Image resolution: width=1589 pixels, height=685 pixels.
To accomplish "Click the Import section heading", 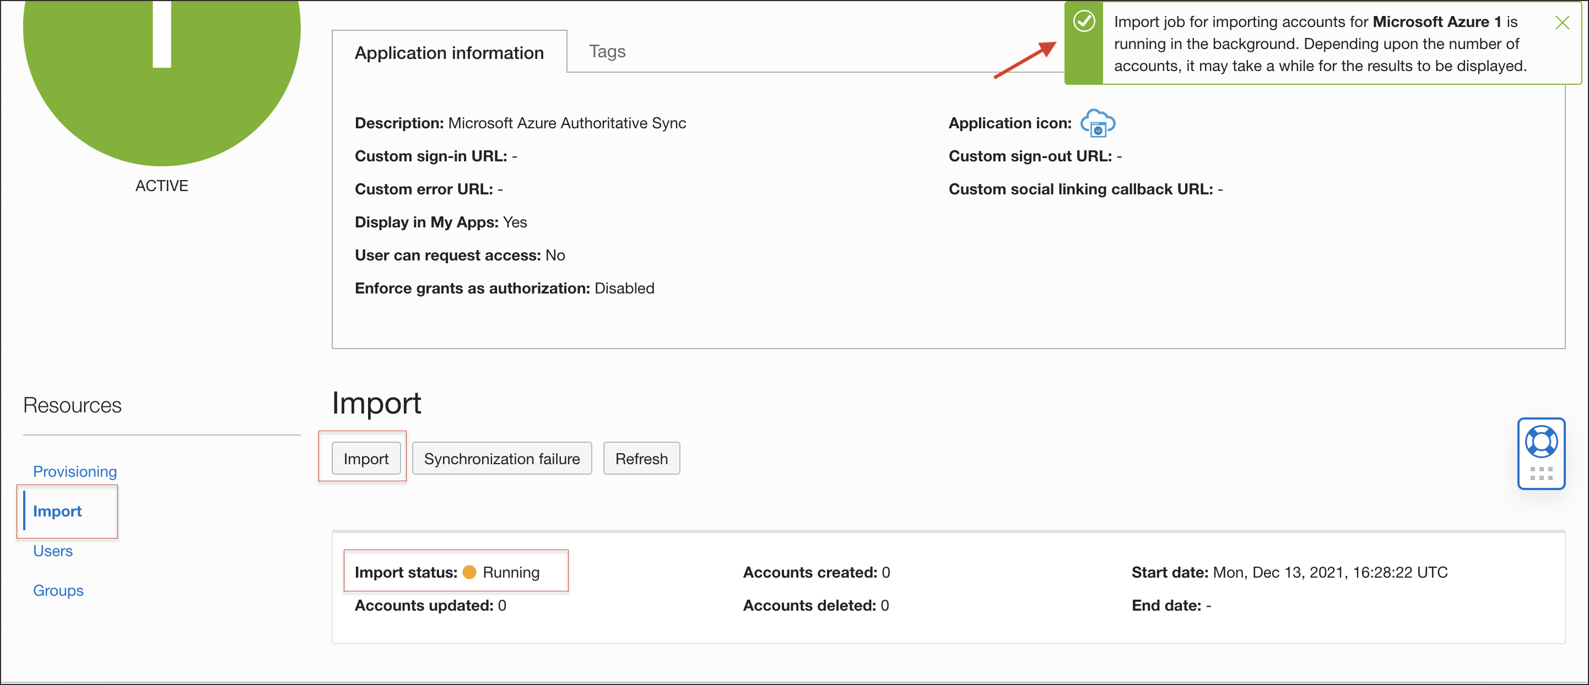I will tap(376, 403).
